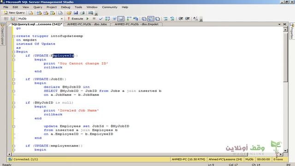Click the vertical scrollbar down arrow
Screen dimensions: 295x166
[285, 150]
